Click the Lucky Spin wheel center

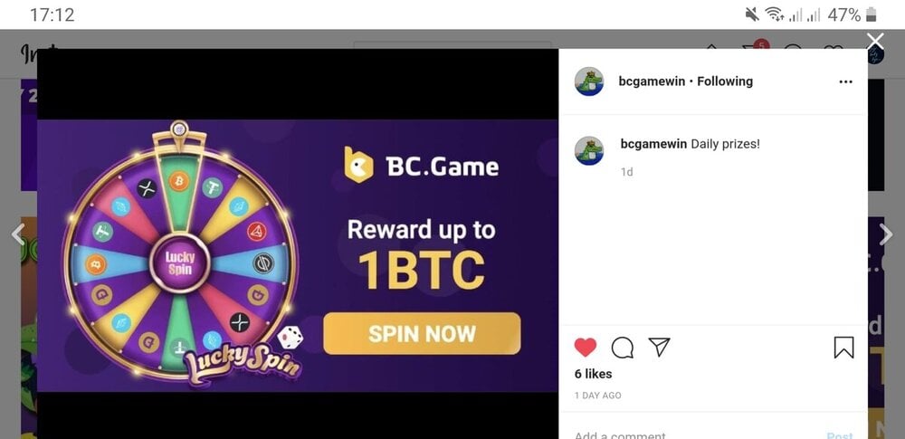tap(180, 262)
